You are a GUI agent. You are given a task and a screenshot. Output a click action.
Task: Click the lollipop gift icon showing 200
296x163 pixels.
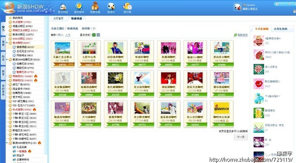pos(259,69)
